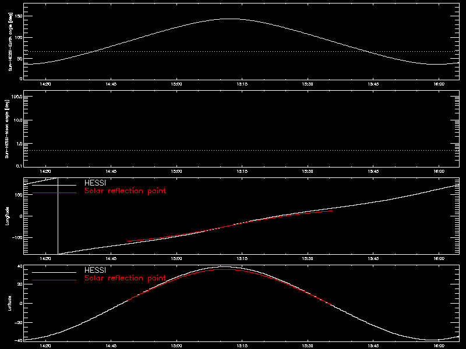
Task: Click '16:00' time tick under Sun-HESSI-Earth plot
Action: 439,84
